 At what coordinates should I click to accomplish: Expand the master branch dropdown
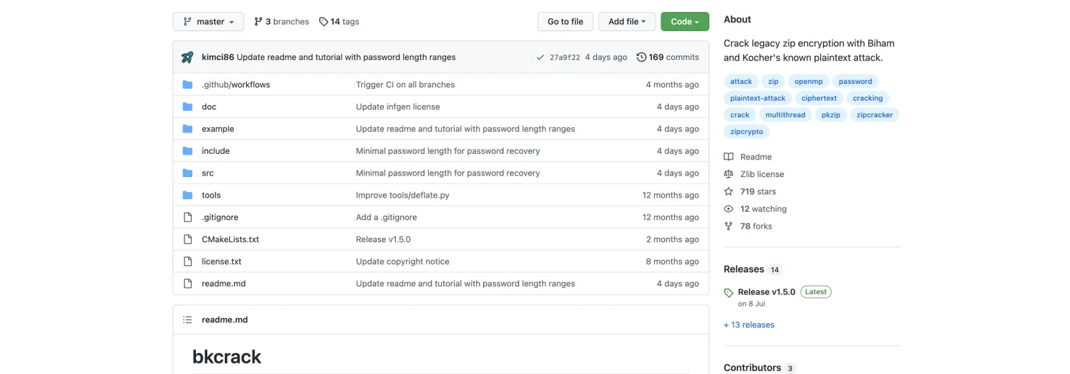[x=208, y=22]
